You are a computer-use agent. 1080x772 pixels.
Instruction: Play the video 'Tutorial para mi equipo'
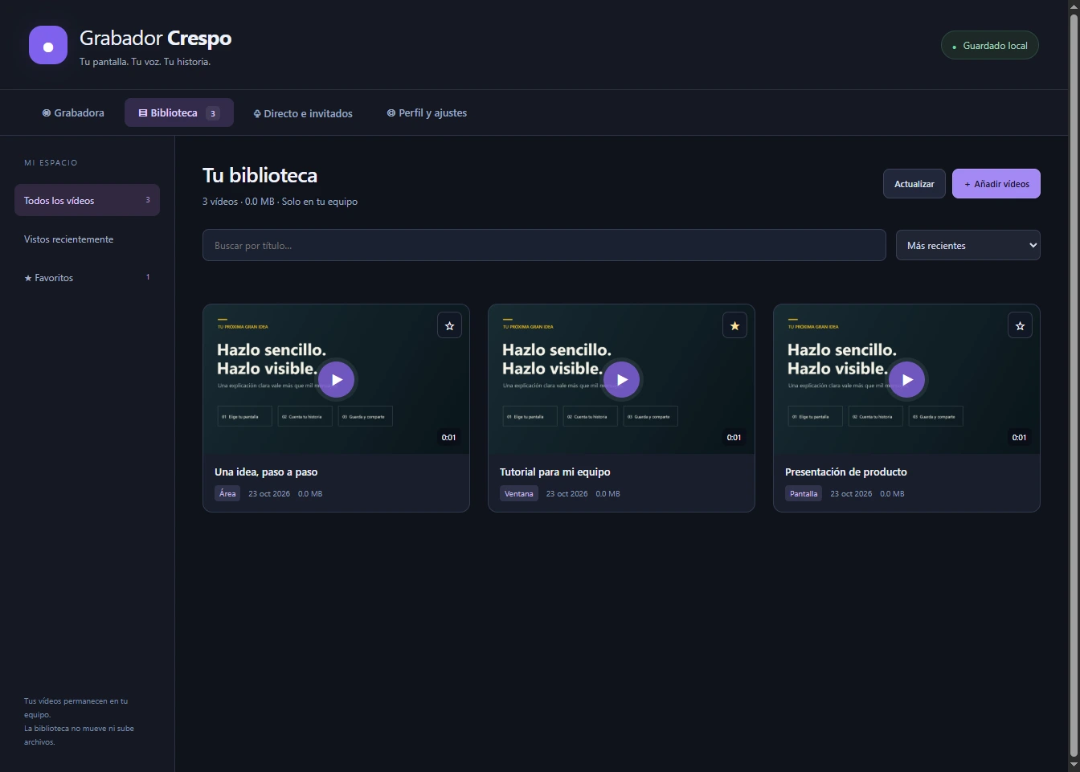pos(622,380)
